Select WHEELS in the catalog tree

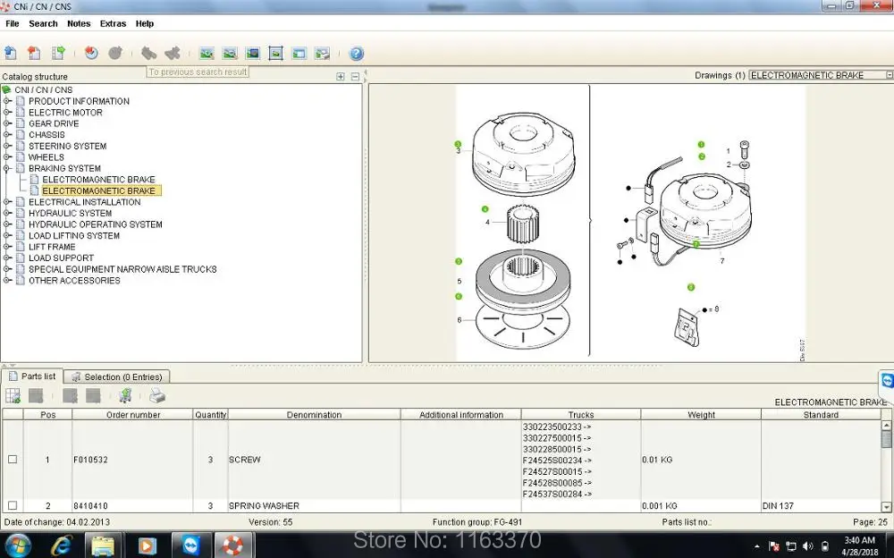(46, 156)
